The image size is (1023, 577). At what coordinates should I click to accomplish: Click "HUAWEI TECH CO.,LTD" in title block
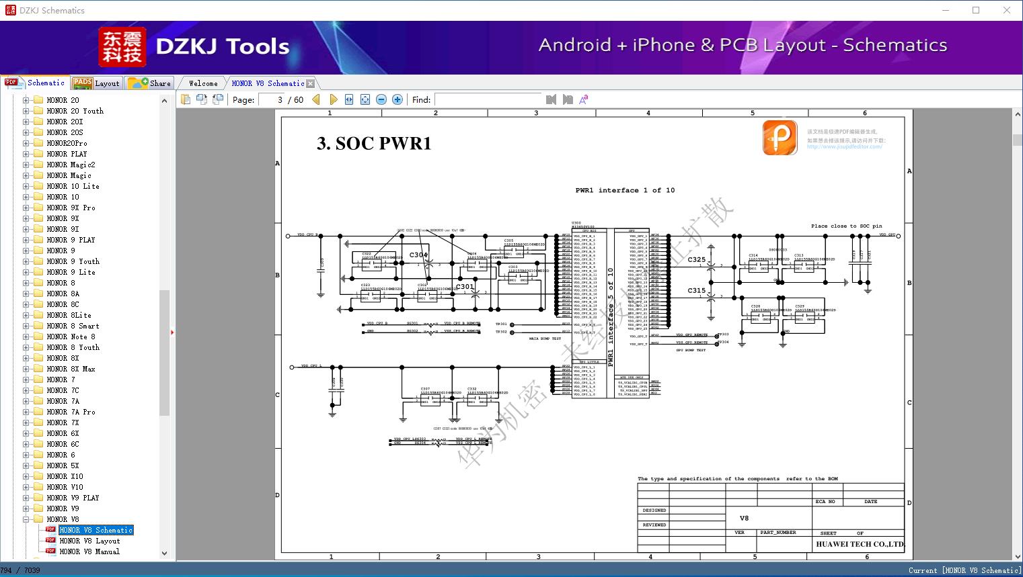pos(860,544)
